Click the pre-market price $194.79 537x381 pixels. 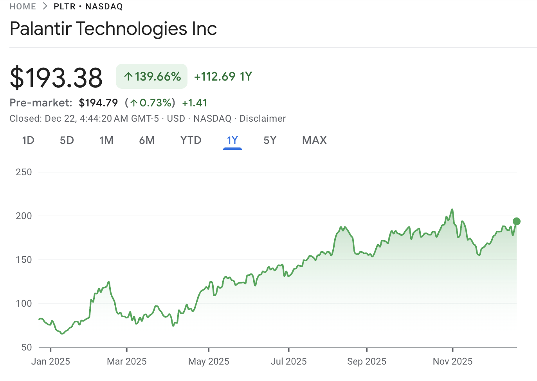pos(98,103)
